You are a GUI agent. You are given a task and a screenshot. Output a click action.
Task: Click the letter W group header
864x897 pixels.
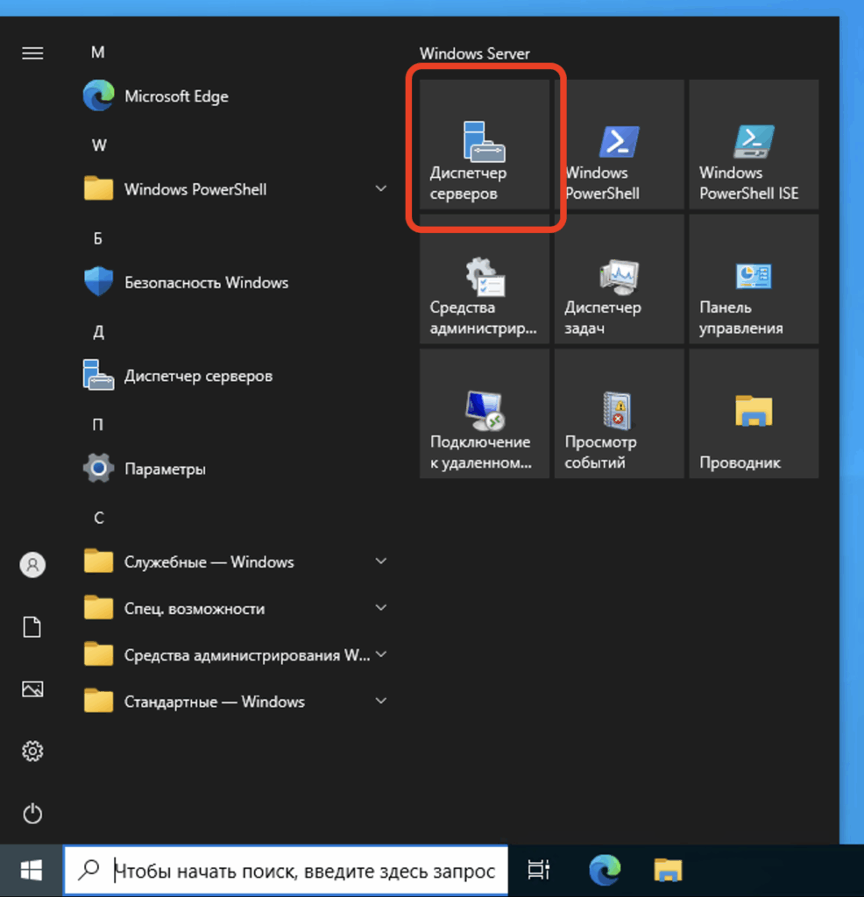coord(99,145)
